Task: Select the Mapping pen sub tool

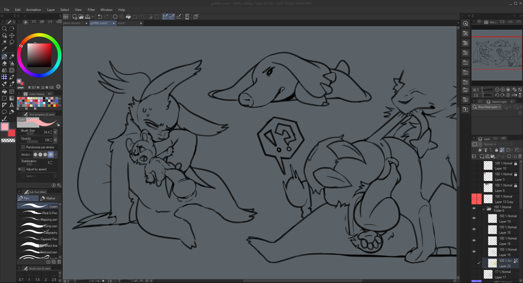Action: pos(38,219)
